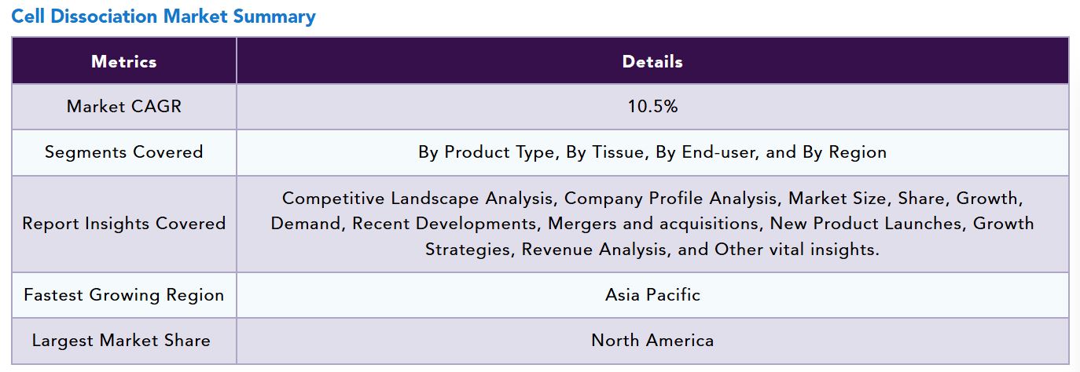Click the Fastest Growing Region label

[124, 295]
